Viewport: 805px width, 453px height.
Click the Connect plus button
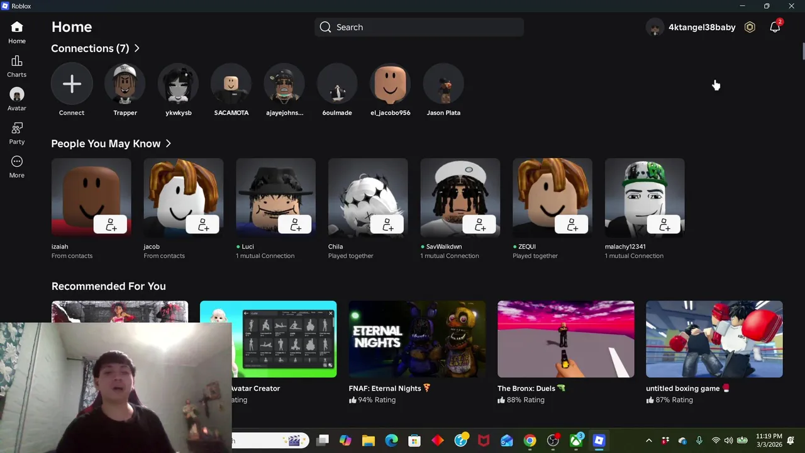coord(72,84)
